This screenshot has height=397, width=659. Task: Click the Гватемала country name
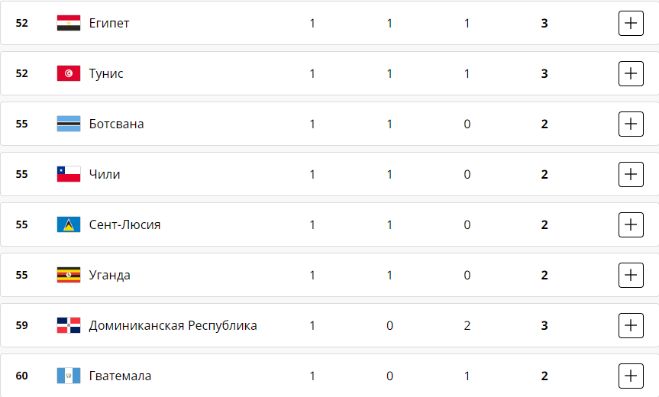[x=120, y=376]
